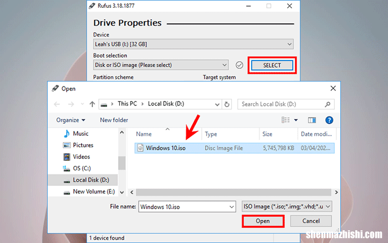Click the horizontal scrollbar left arrow
Image resolution: width=388 pixels, height=243 pixels.
(x=132, y=192)
